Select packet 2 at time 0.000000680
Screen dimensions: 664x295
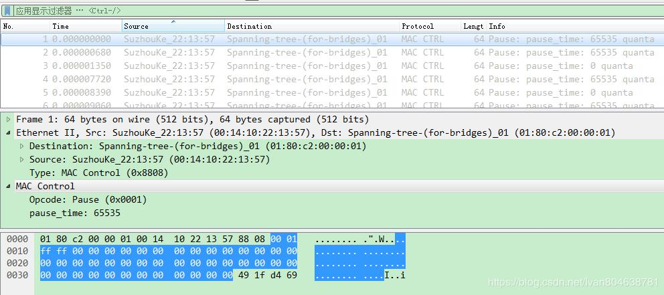pyautogui.click(x=332, y=52)
